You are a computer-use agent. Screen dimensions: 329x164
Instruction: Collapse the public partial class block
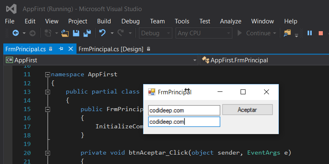click(47, 92)
